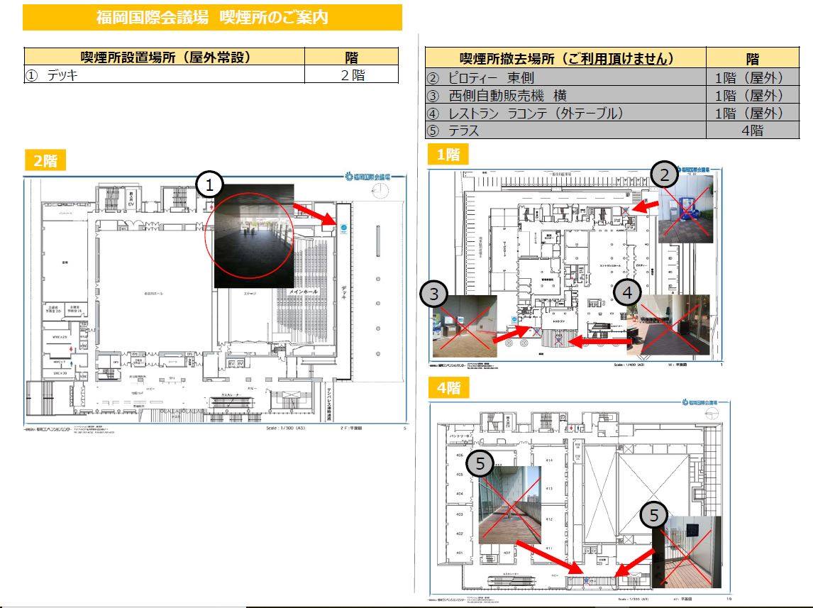Open the crossed-out west vending machine photo
The width and height of the screenshot is (813, 608).
click(465, 326)
